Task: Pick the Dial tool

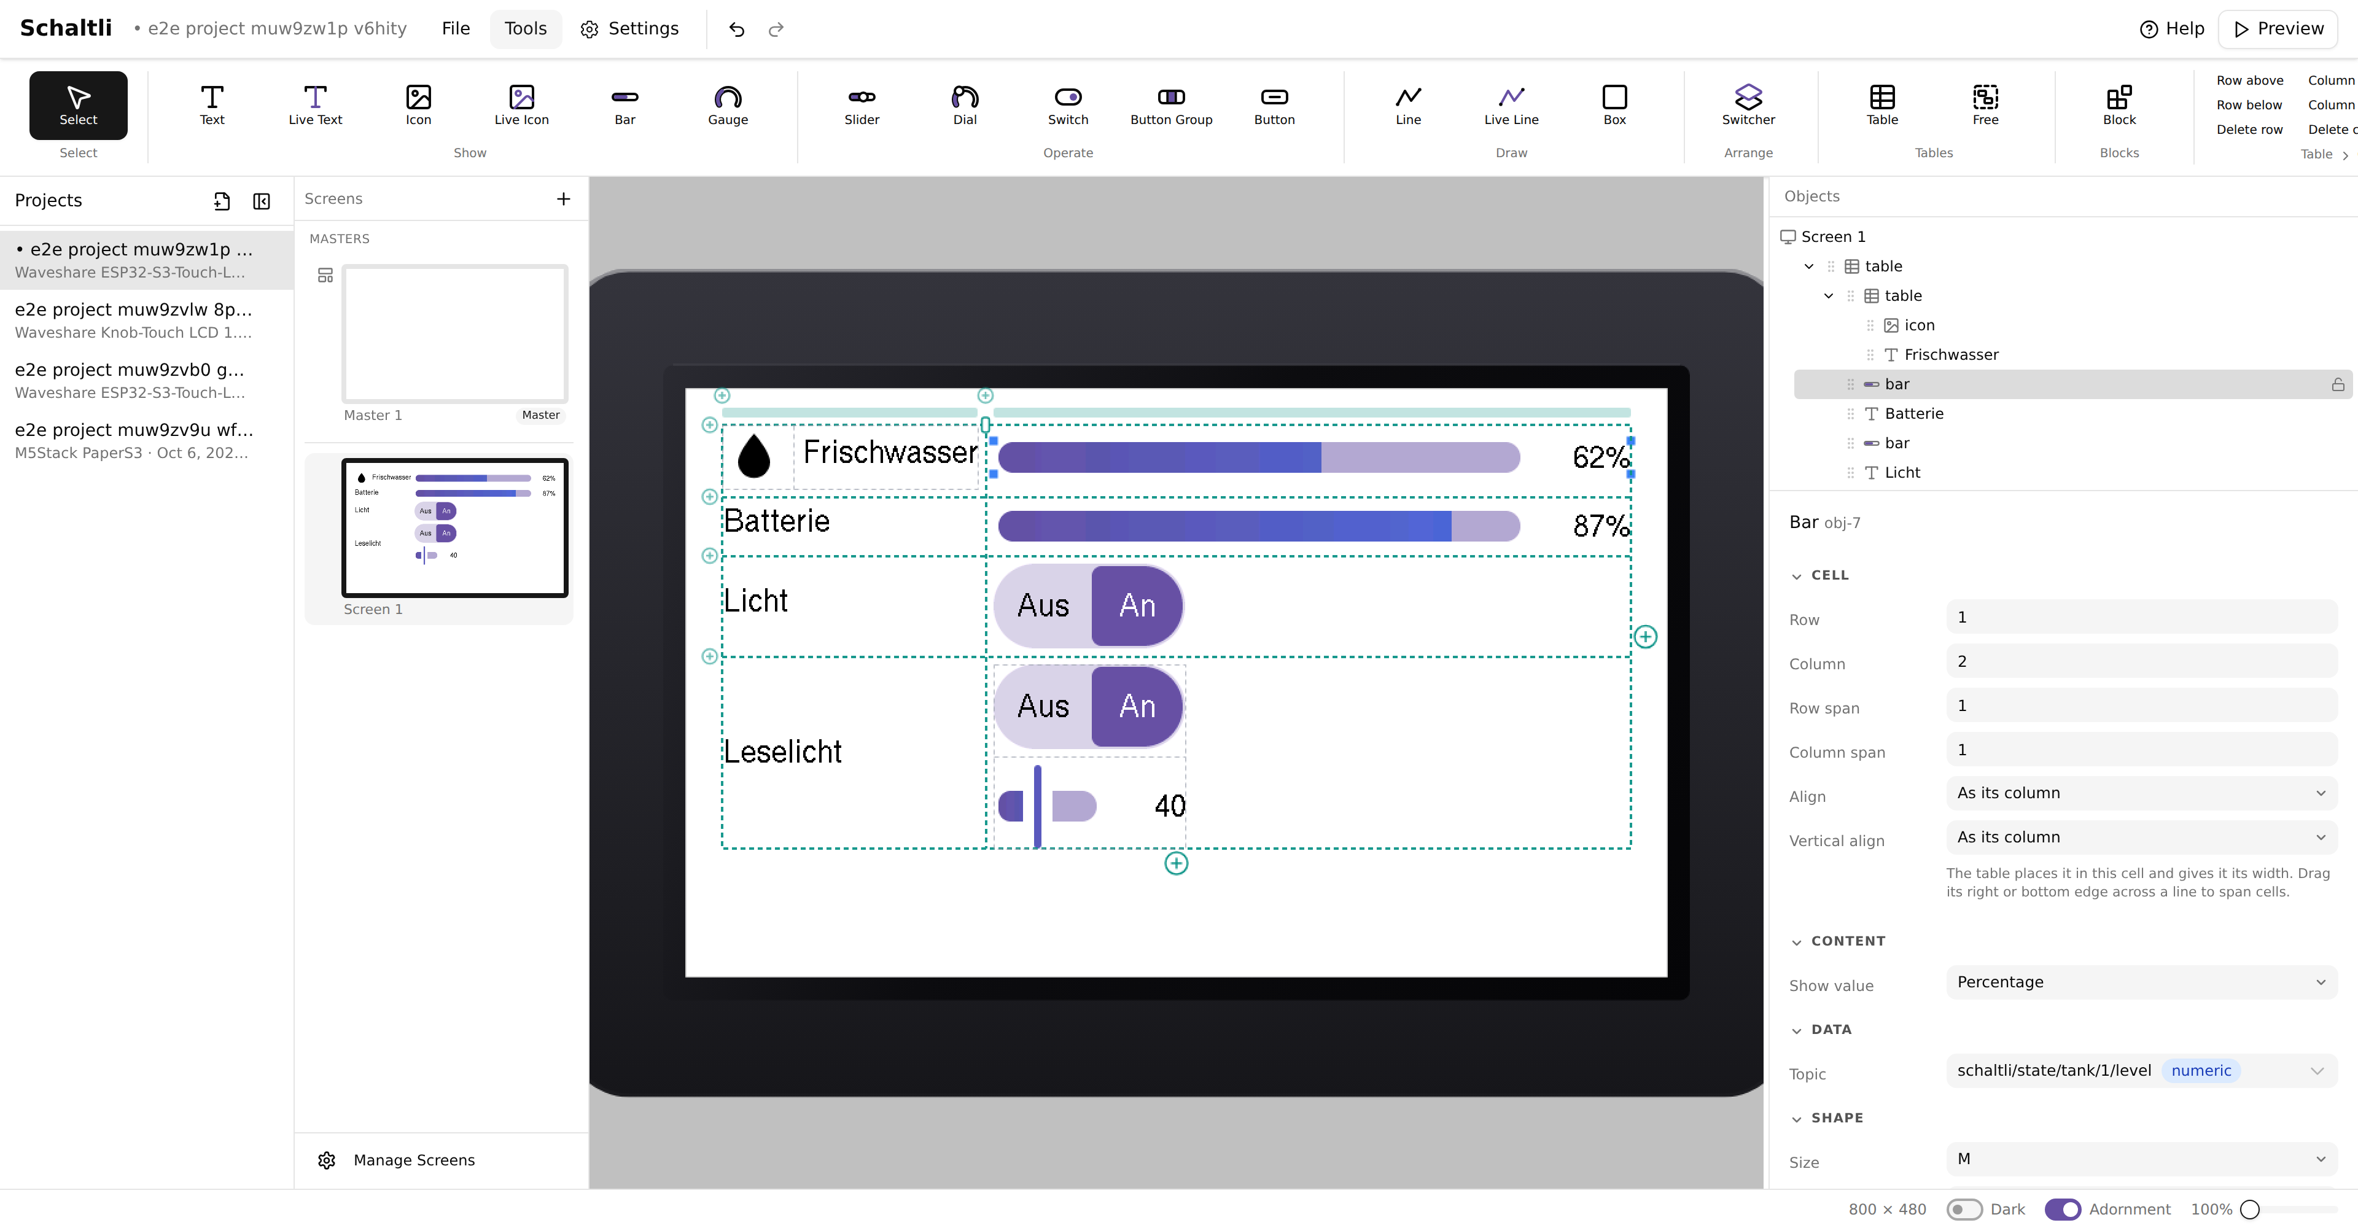Action: coord(965,105)
